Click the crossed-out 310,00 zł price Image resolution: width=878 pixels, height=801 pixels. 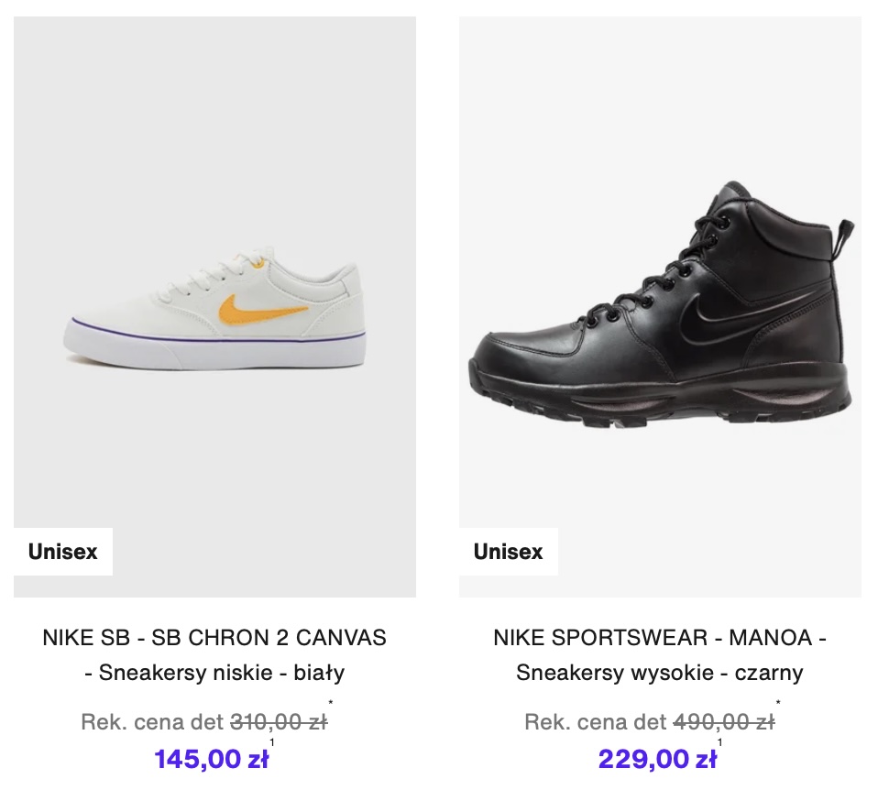coord(279,722)
